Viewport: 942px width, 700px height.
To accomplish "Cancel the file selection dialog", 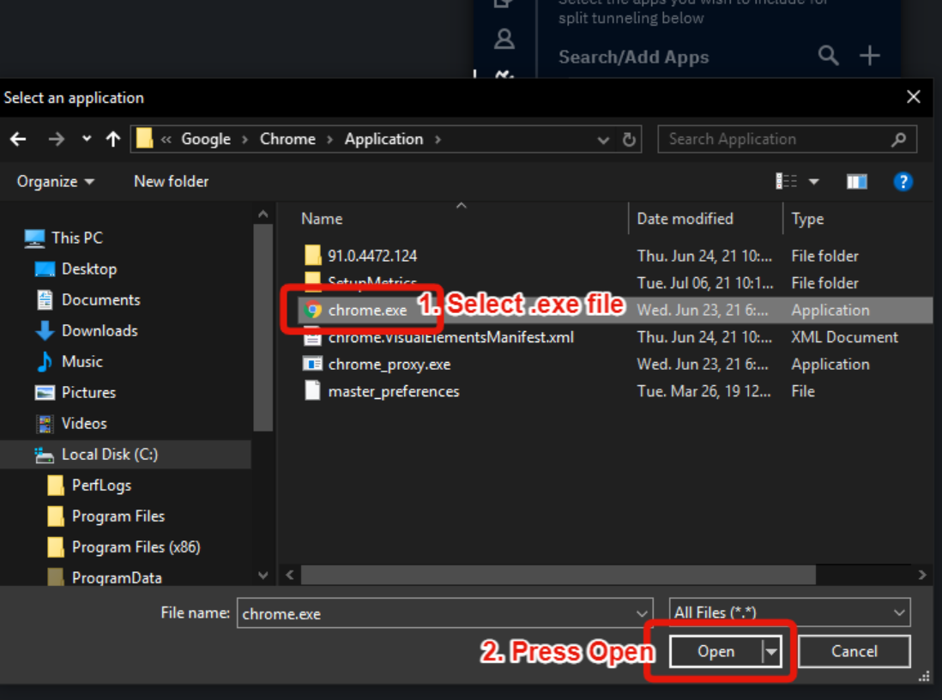I will tap(854, 652).
